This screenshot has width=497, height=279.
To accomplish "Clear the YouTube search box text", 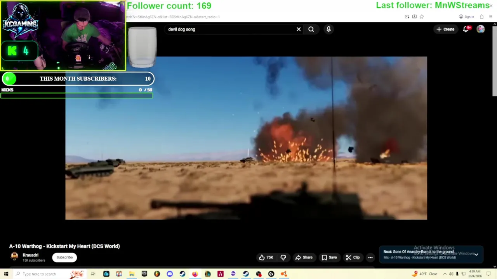I will tap(299, 29).
